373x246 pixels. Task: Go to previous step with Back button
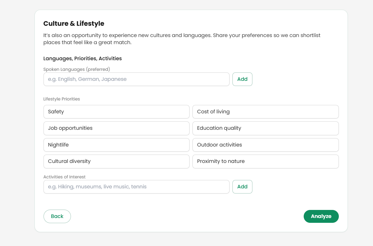point(57,216)
